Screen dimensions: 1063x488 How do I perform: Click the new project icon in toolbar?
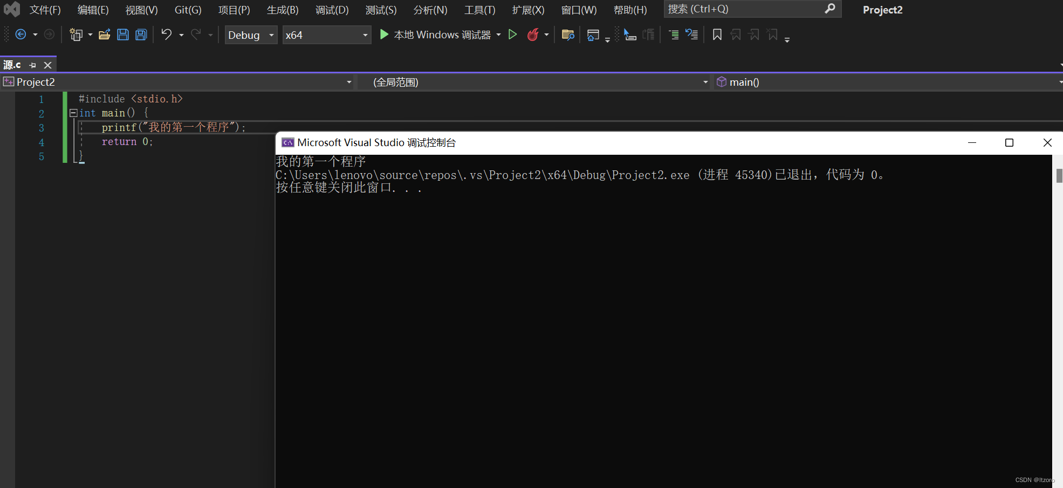coord(76,35)
